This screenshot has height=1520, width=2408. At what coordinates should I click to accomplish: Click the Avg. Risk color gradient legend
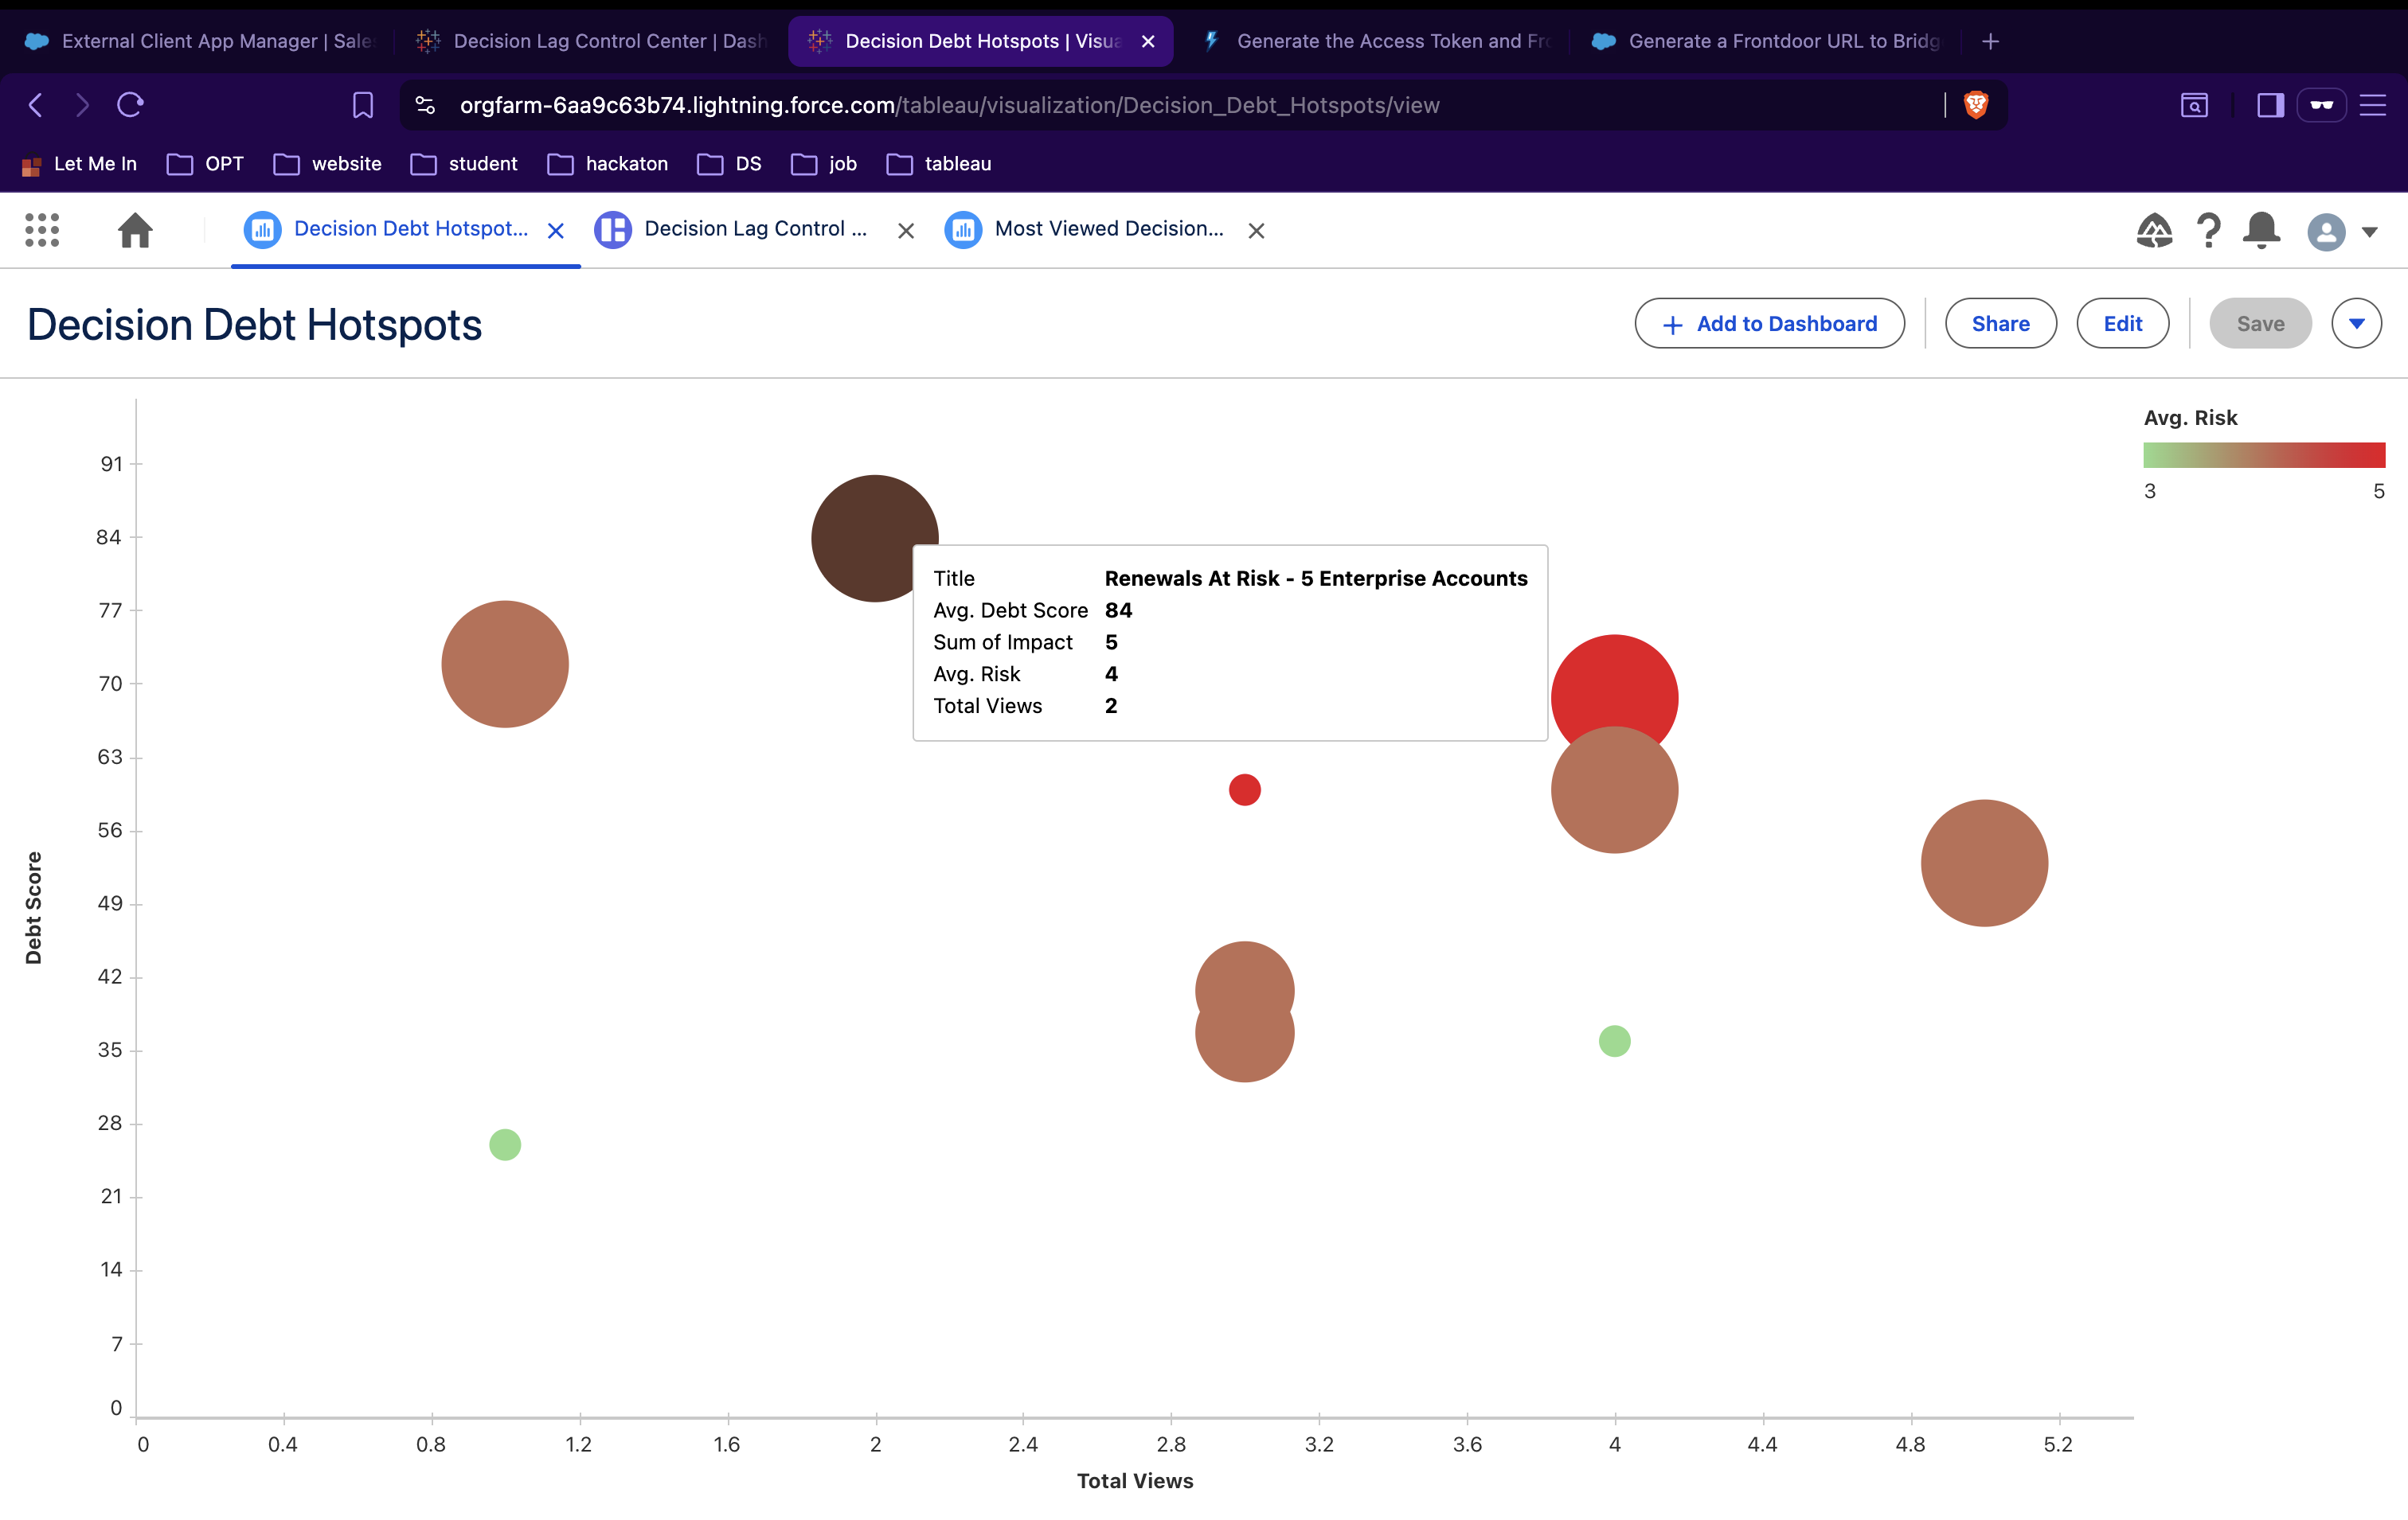pyautogui.click(x=2263, y=456)
